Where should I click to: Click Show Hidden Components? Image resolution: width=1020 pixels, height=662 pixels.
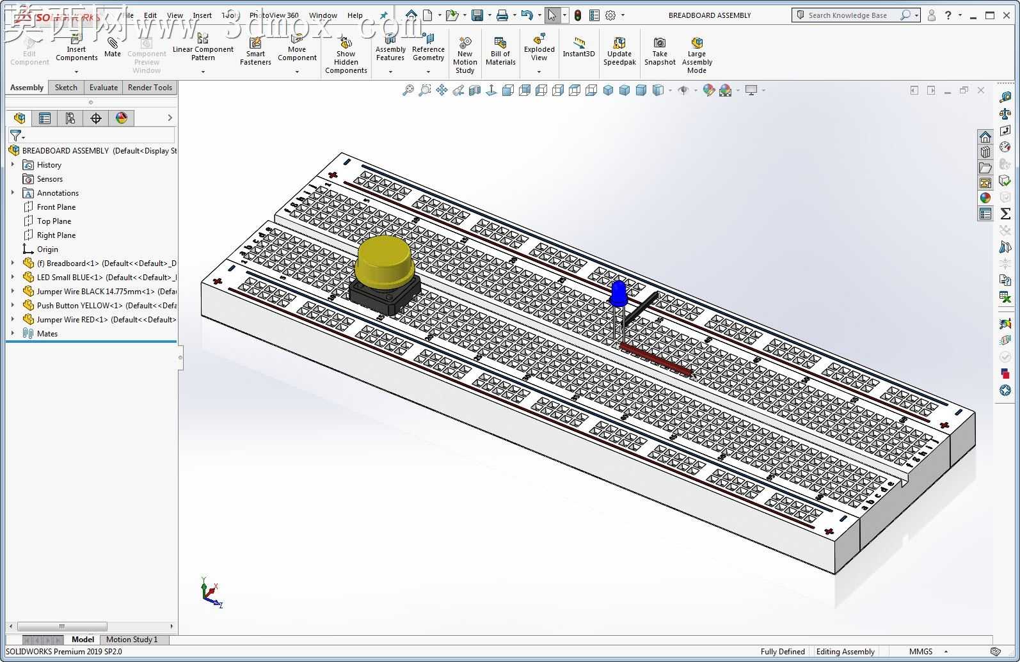(x=346, y=55)
